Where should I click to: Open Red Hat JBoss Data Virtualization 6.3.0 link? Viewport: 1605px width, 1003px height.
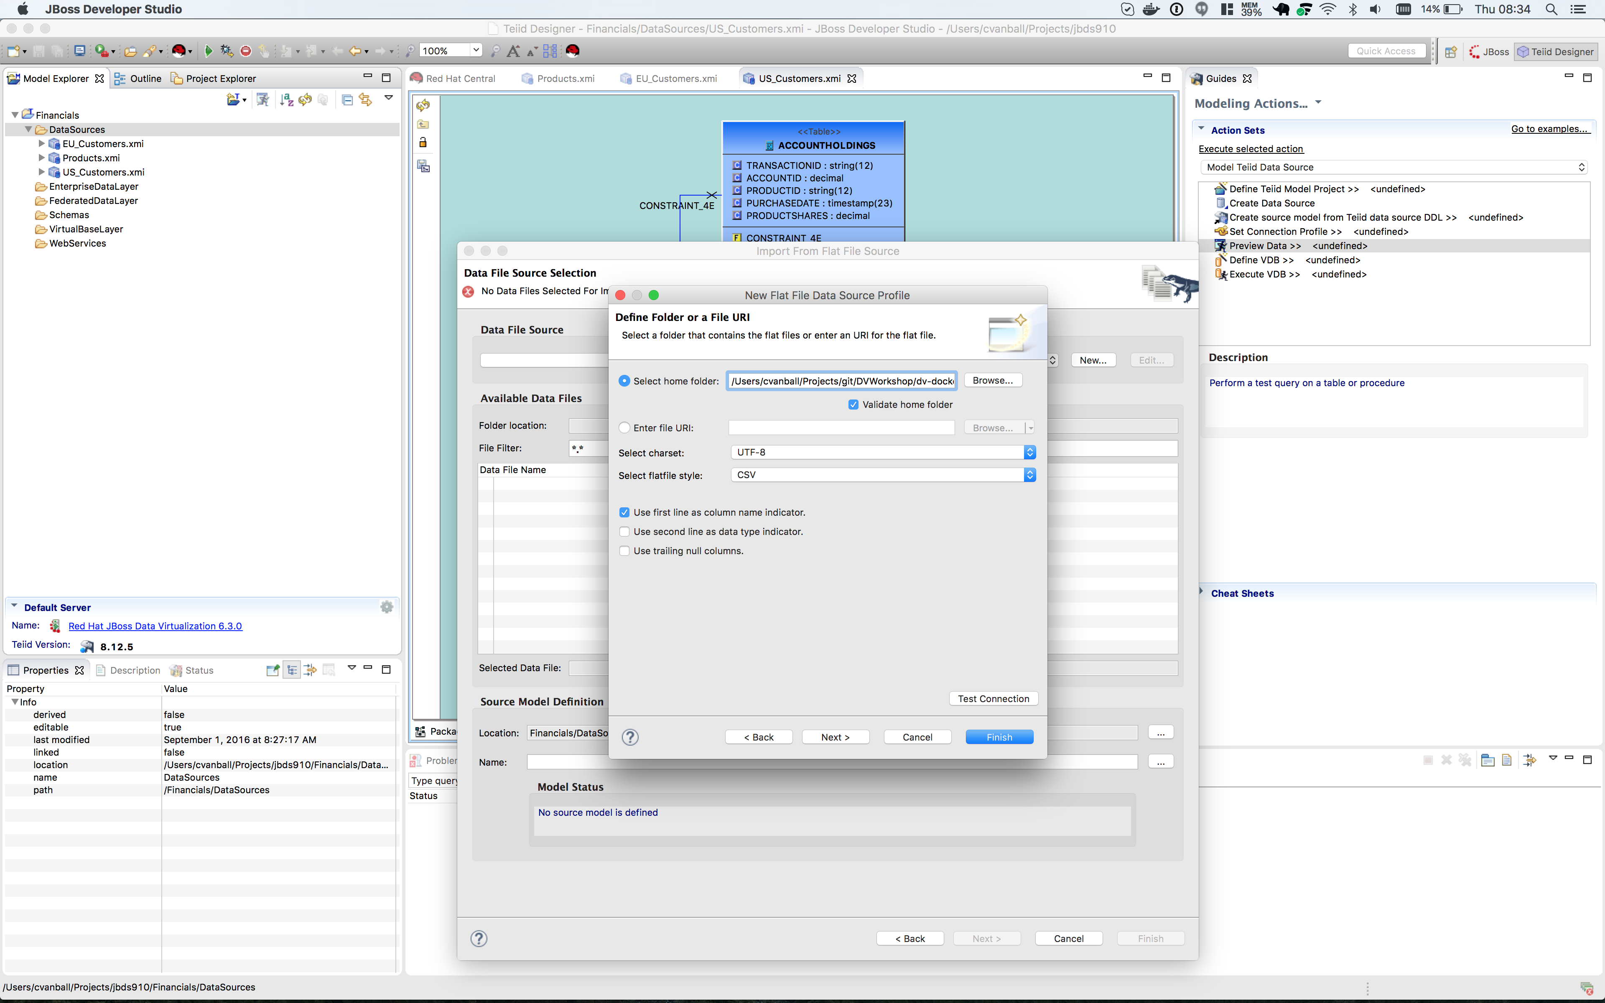coord(155,626)
